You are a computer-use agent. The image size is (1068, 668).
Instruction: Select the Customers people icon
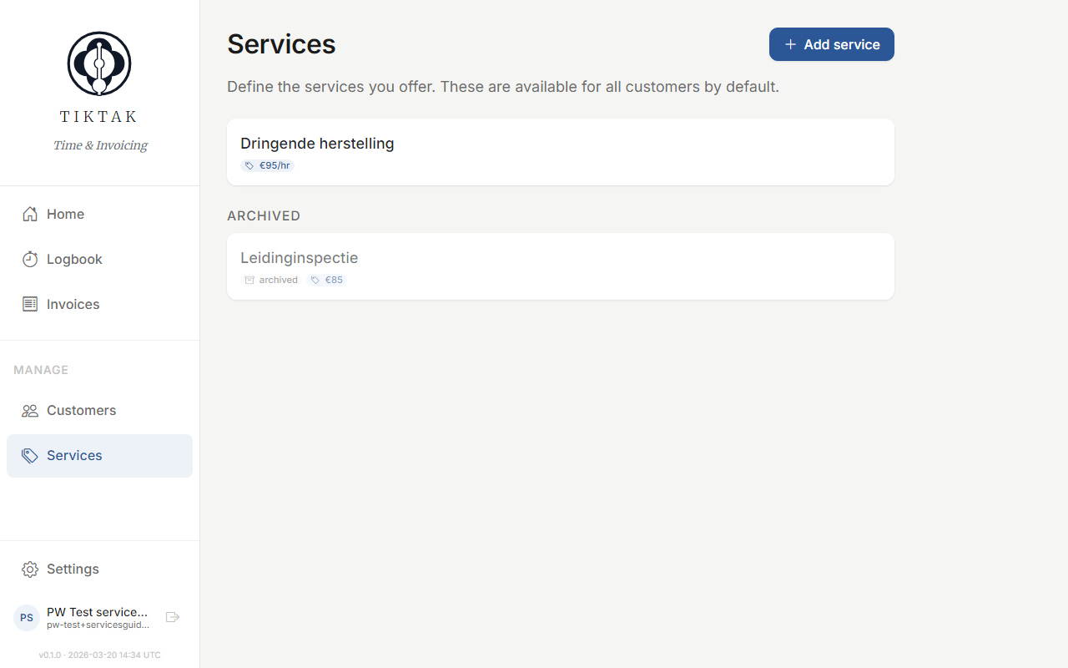[x=29, y=410]
